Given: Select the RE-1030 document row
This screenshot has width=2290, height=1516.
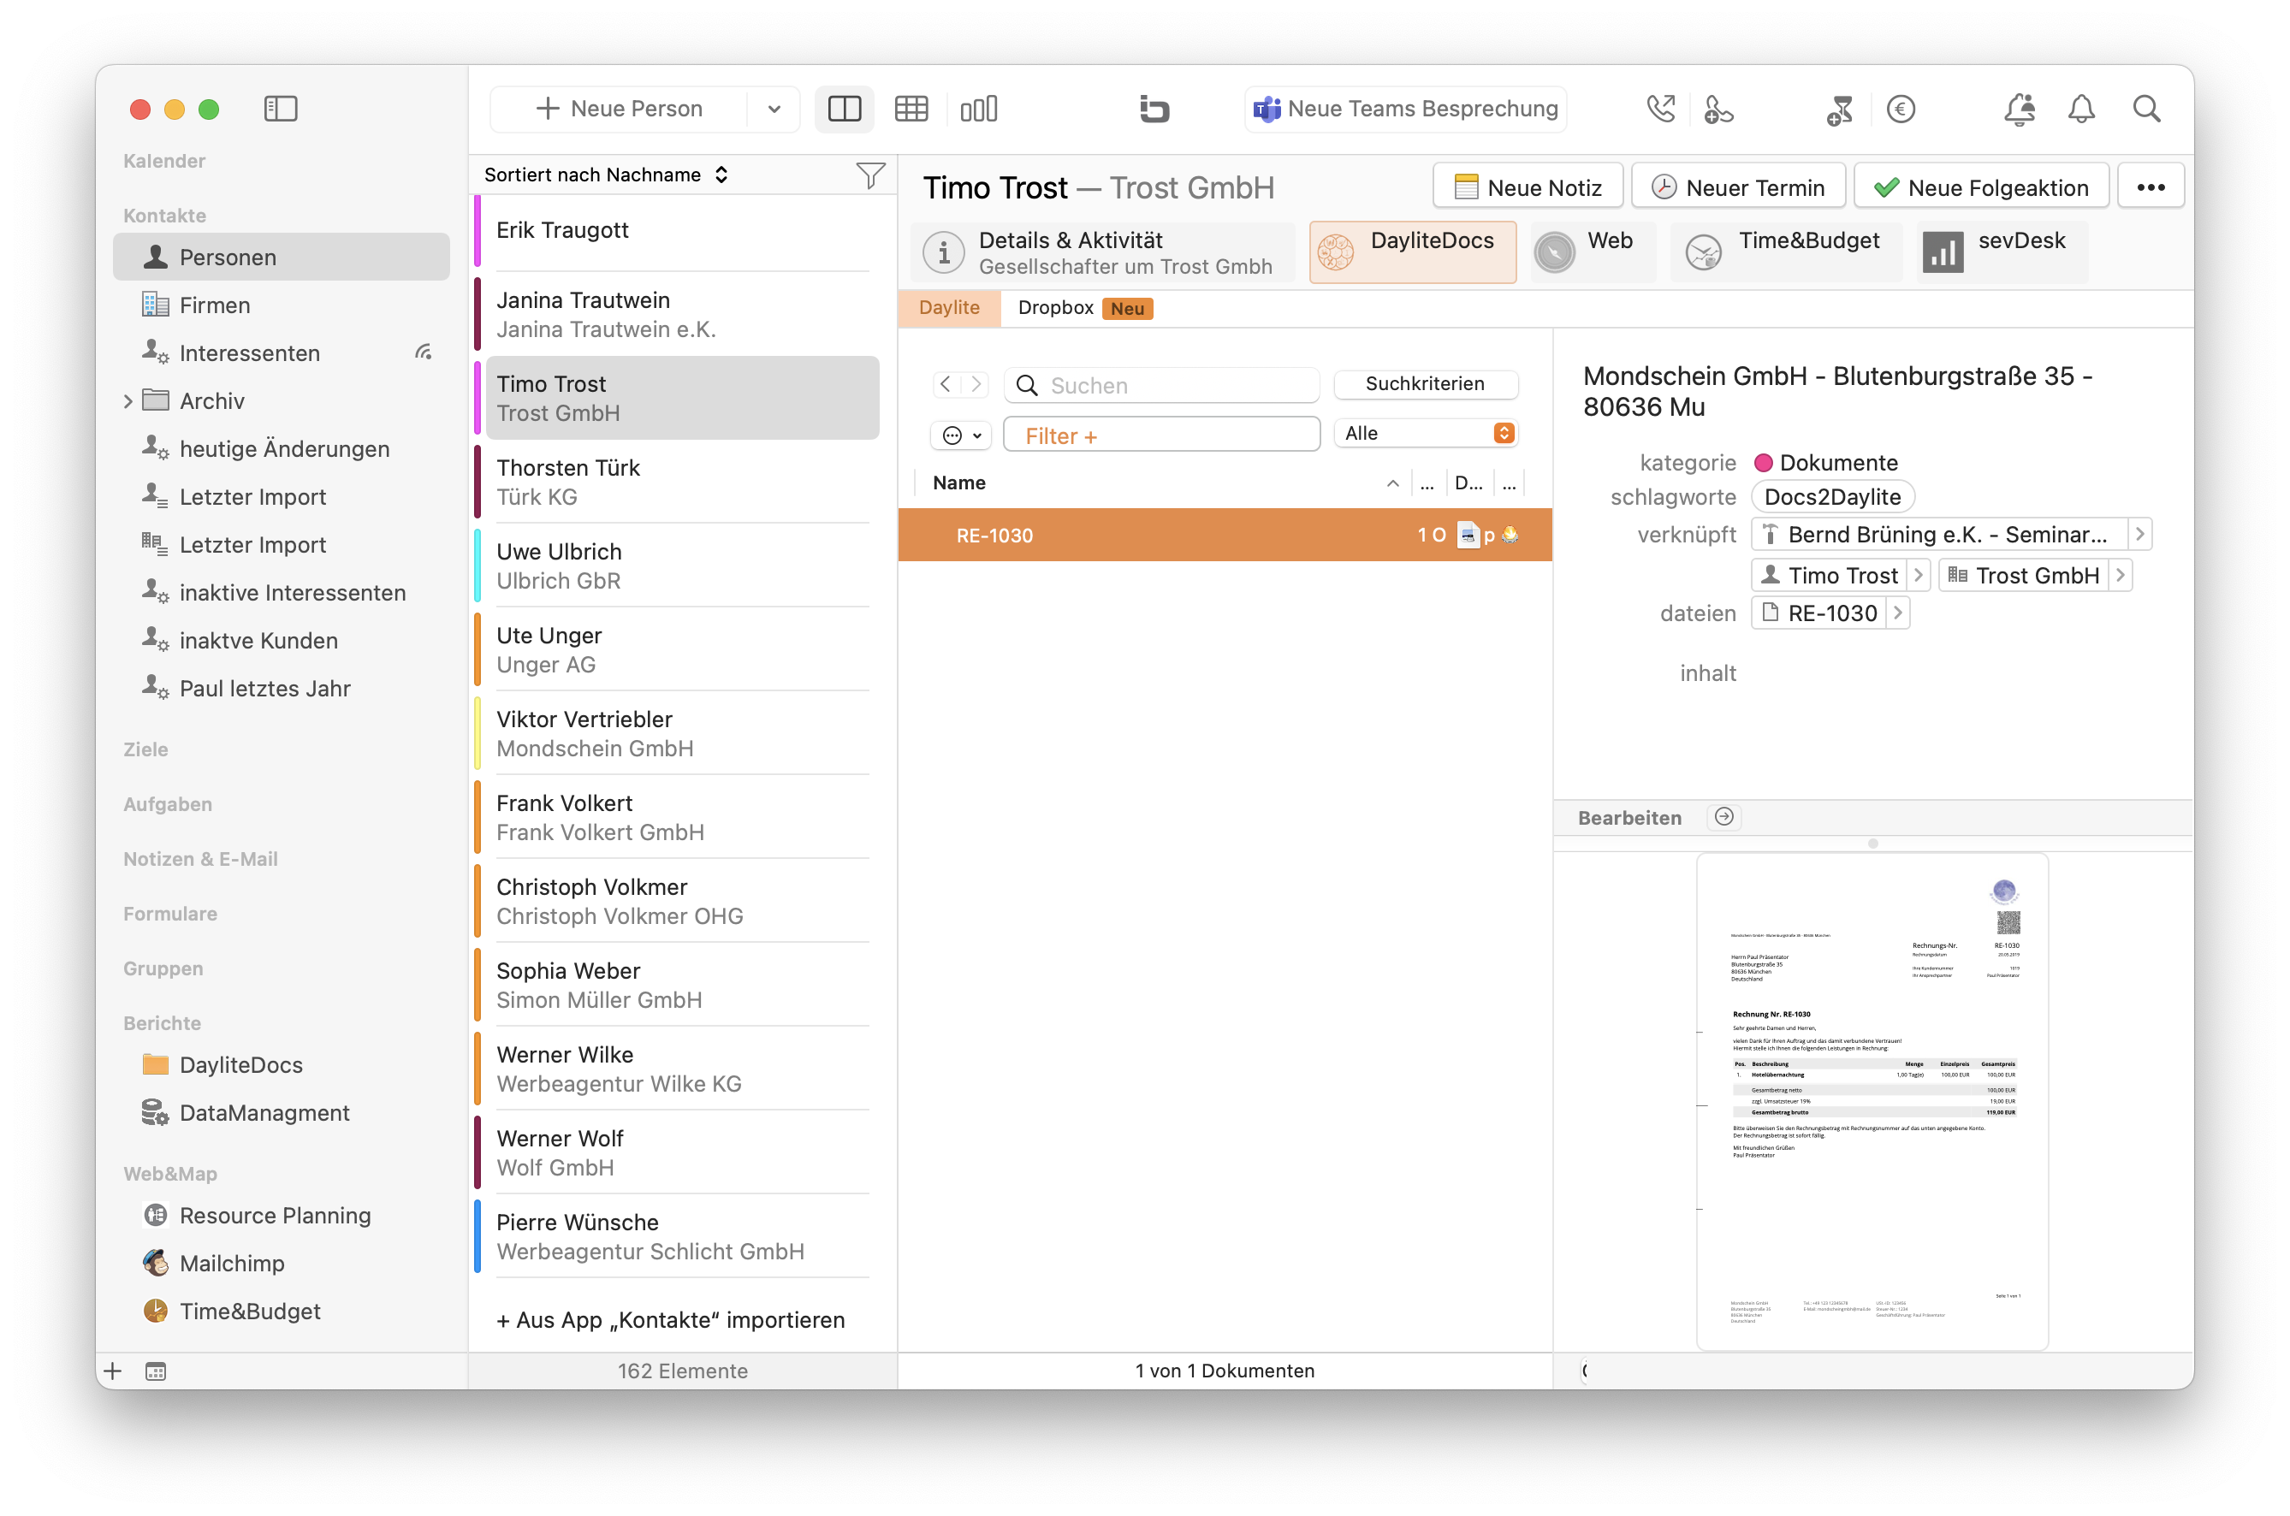Looking at the screenshot, I should (x=1225, y=535).
